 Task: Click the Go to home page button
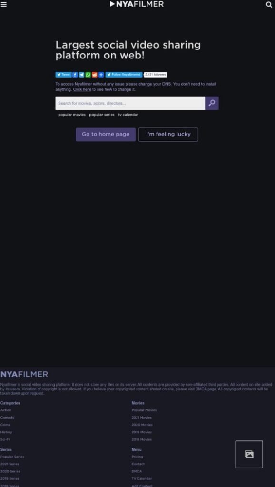coord(106,135)
